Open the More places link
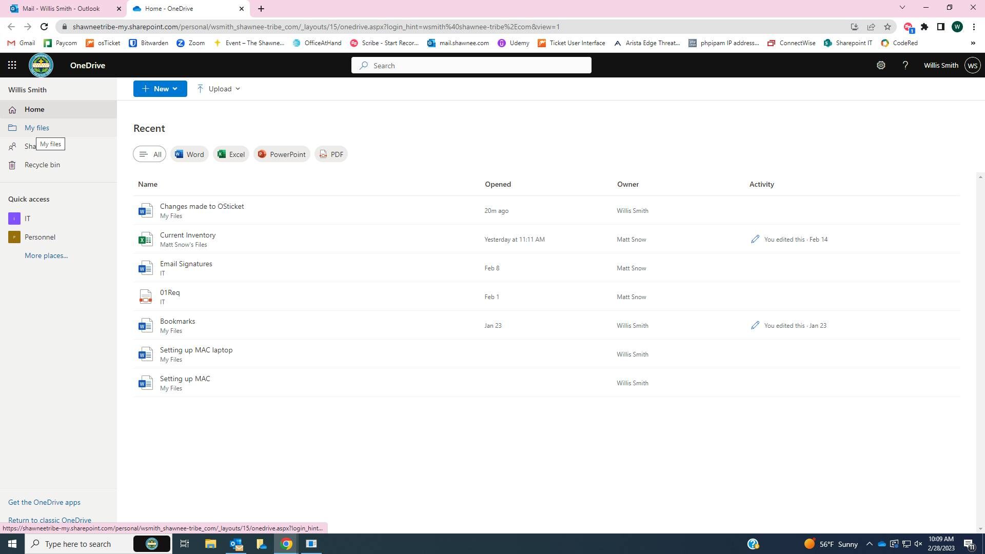Viewport: 985px width, 554px height. [46, 255]
